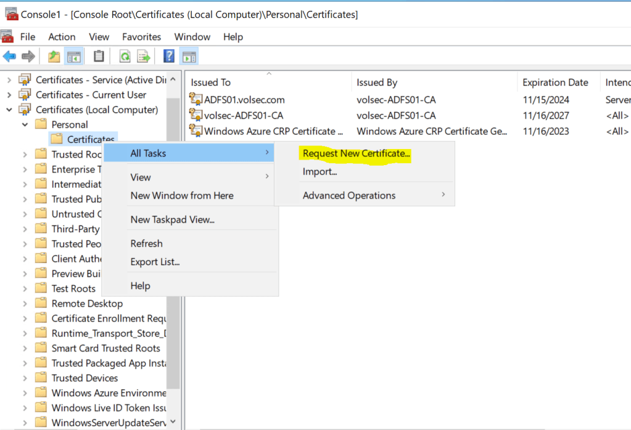
Task: Click the blue Help question mark icon
Action: click(x=168, y=57)
